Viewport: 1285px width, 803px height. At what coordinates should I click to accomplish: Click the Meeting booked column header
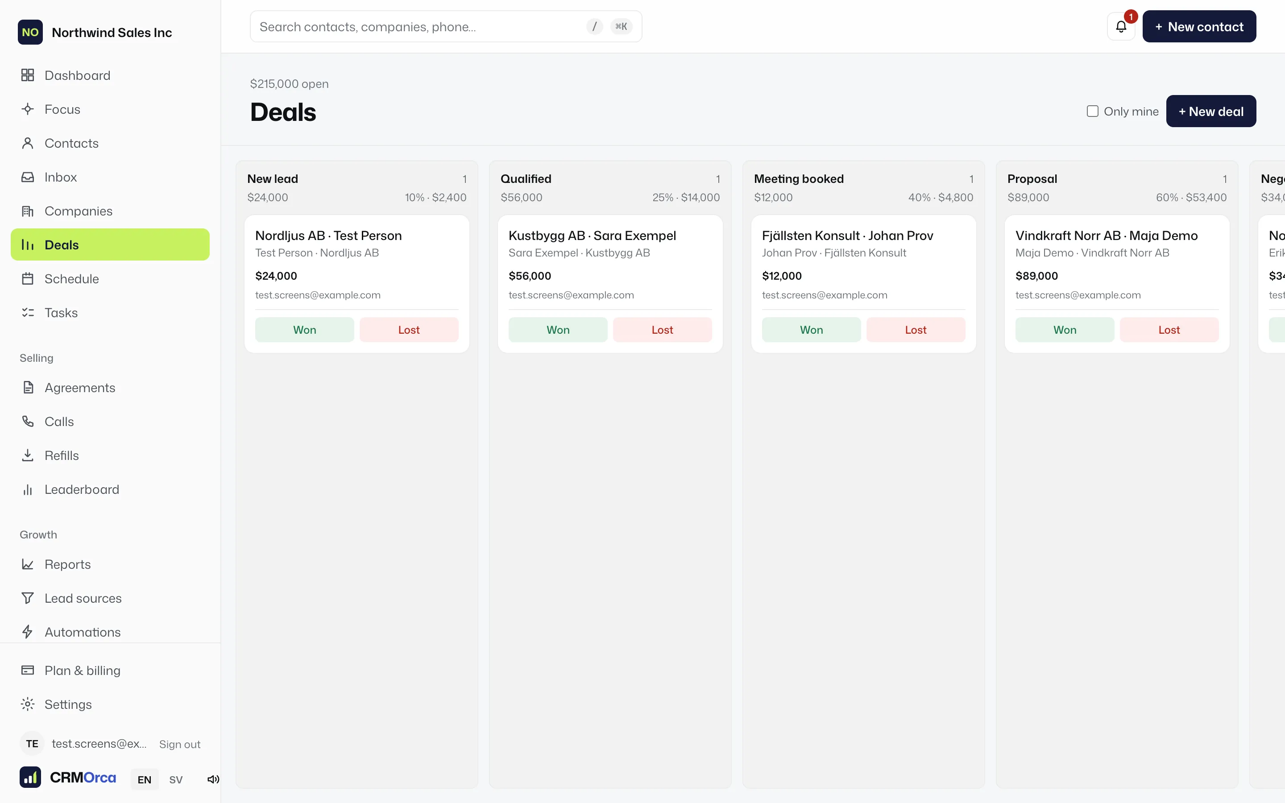pyautogui.click(x=799, y=179)
